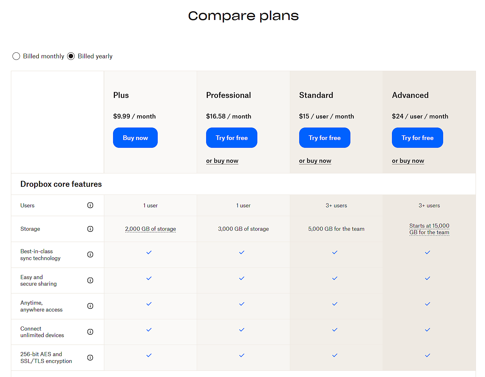Click the underlined 2,000 GB of storage text
The height and width of the screenshot is (377, 485).
[151, 229]
